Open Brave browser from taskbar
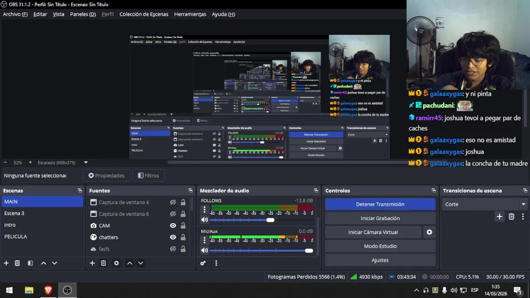 48,290
